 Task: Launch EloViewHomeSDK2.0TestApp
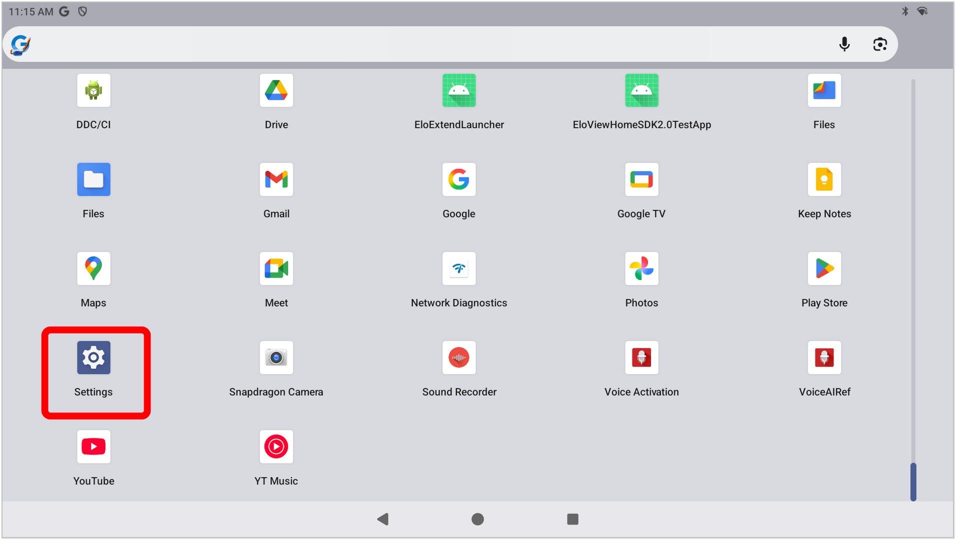click(x=641, y=90)
